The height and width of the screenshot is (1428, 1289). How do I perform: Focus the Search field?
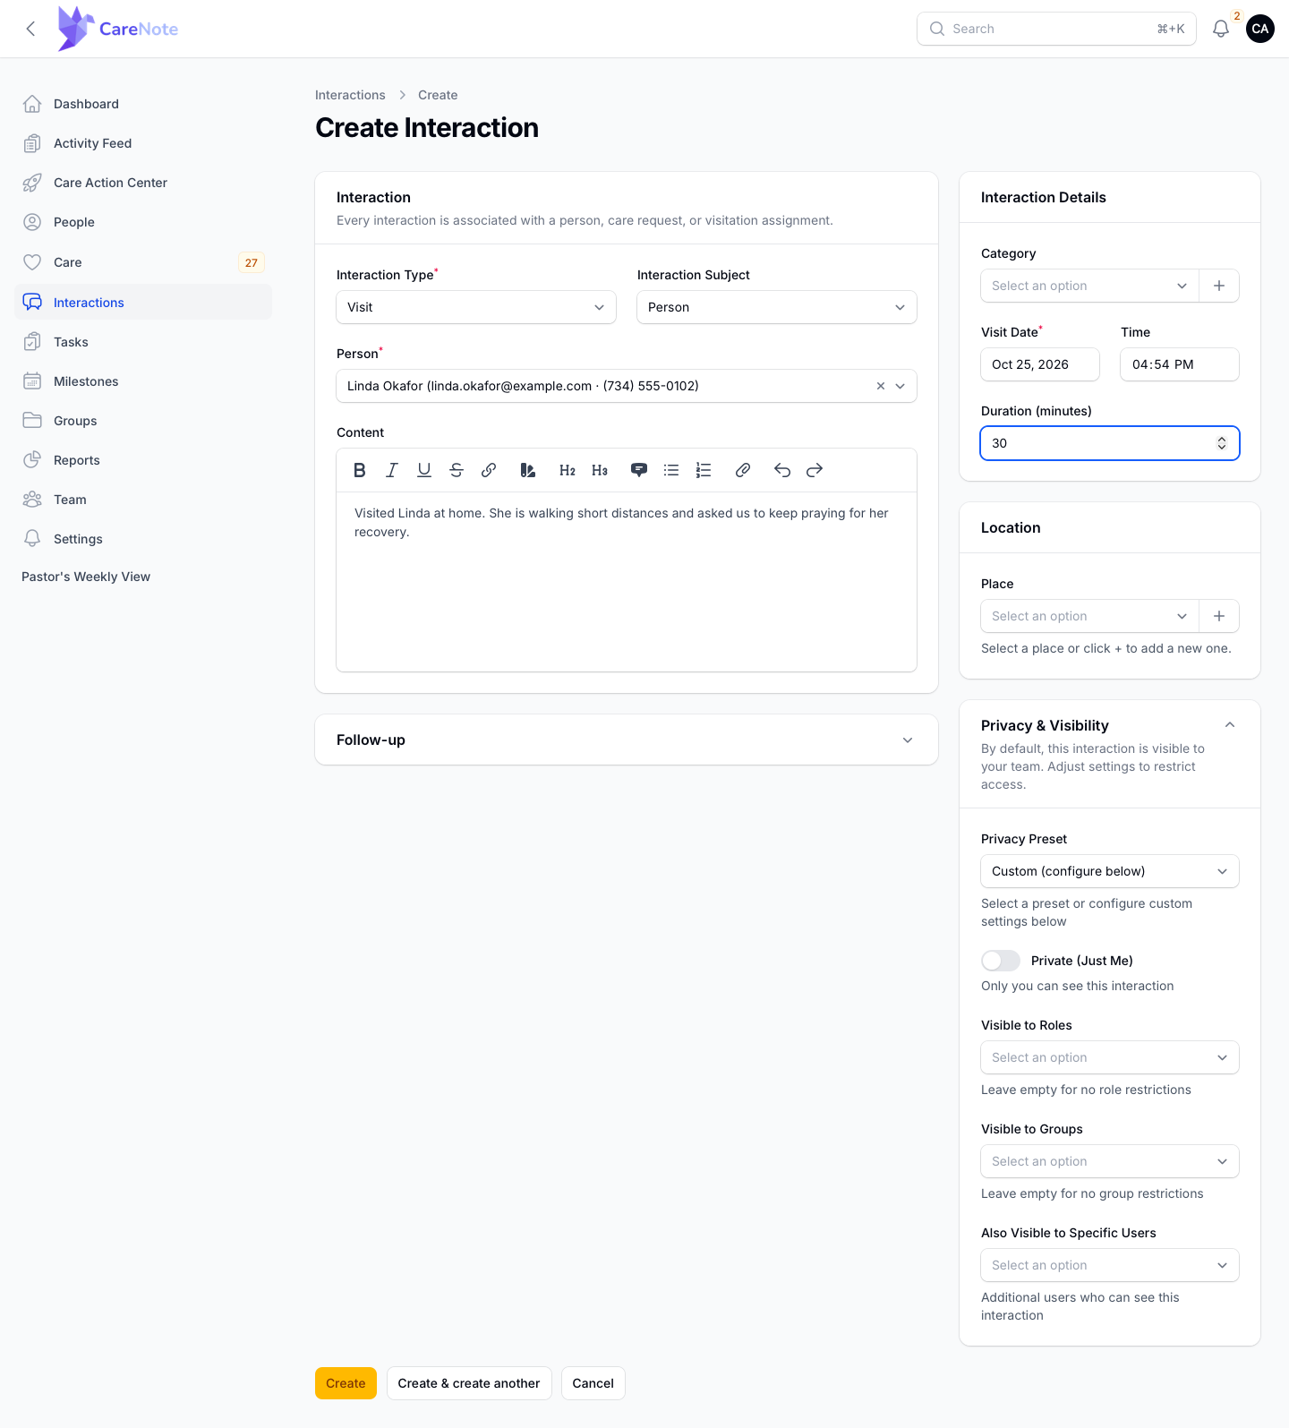coord(1056,29)
